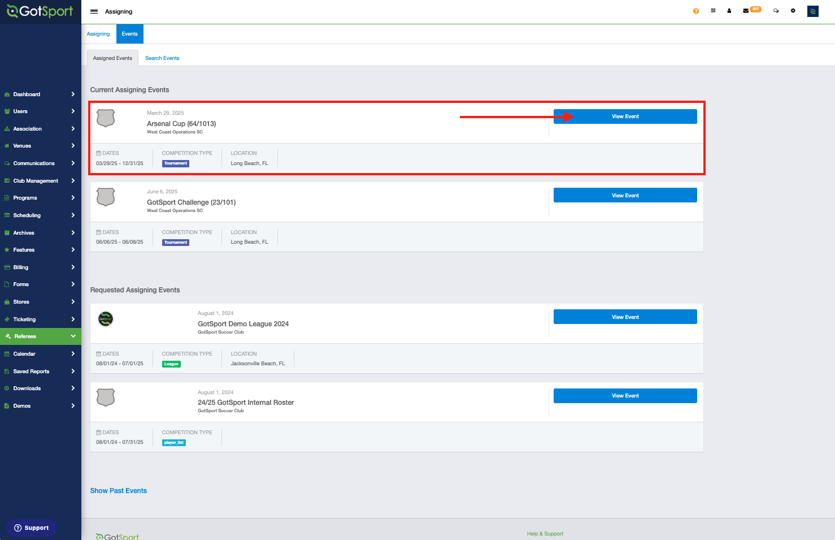Switch to the Assigning top tab
Screen dimensions: 835x540
[x=98, y=34]
